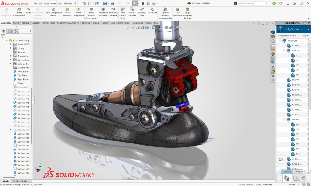Open ConfigurationManager tab icon
This screenshot has width=311, height=186.
click(16, 31)
